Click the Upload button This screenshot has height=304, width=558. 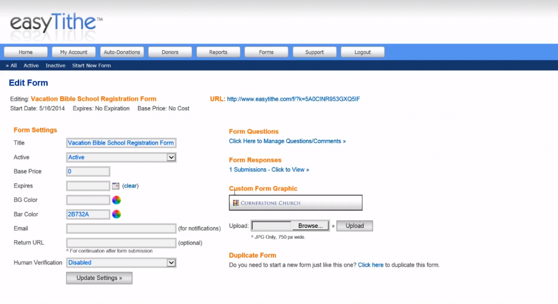(x=354, y=226)
